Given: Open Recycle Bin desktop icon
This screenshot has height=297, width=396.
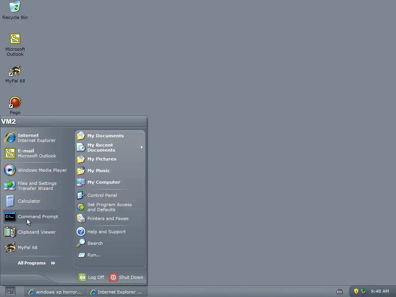Looking at the screenshot, I should pyautogui.click(x=15, y=10).
